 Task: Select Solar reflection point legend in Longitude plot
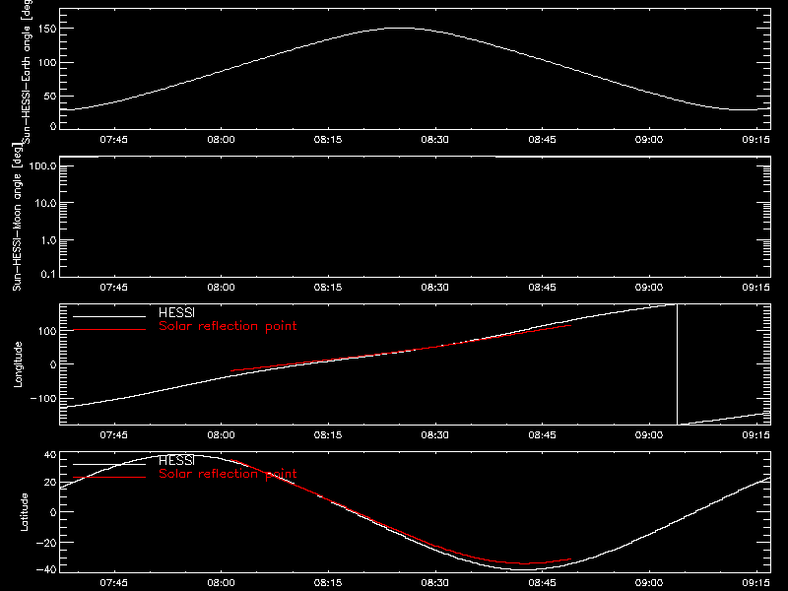click(228, 326)
